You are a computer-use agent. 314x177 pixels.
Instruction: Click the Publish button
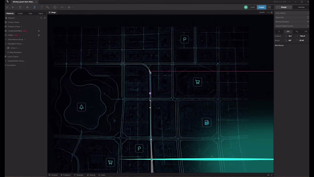[x=261, y=7]
